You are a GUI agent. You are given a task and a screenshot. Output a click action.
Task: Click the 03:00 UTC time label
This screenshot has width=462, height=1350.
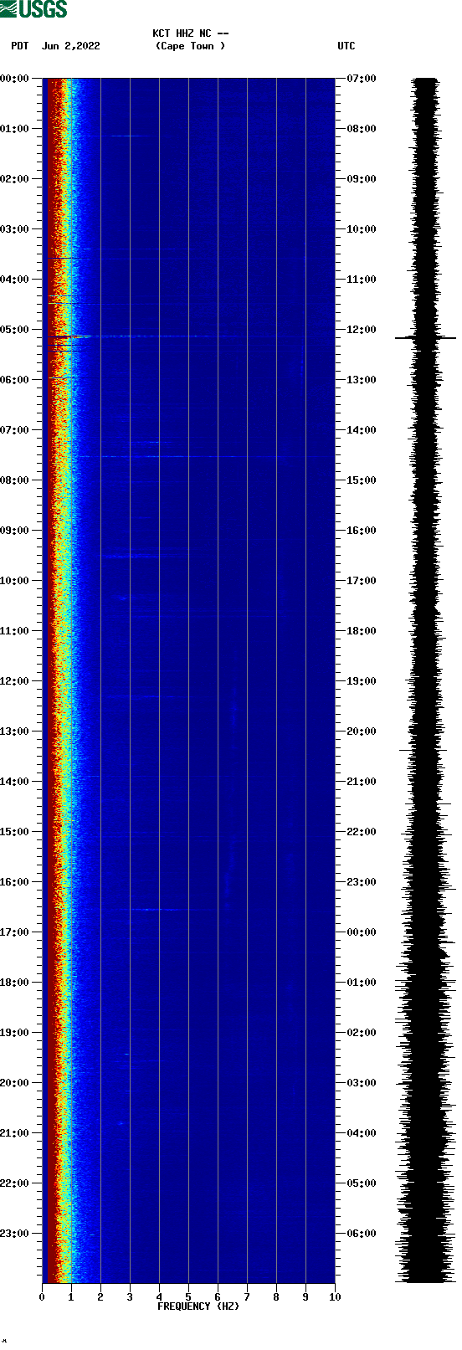point(362,1083)
